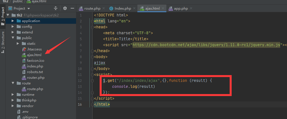Click the PHP icon on route.php tab

[x=81, y=8]
